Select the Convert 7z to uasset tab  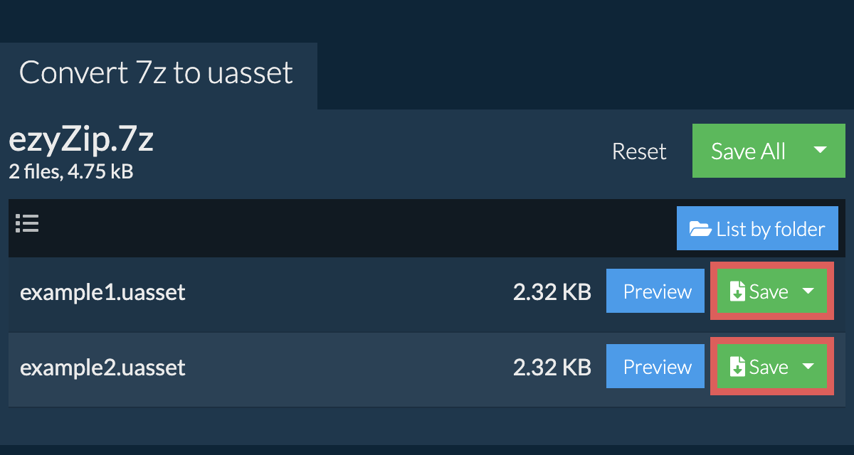click(x=157, y=73)
